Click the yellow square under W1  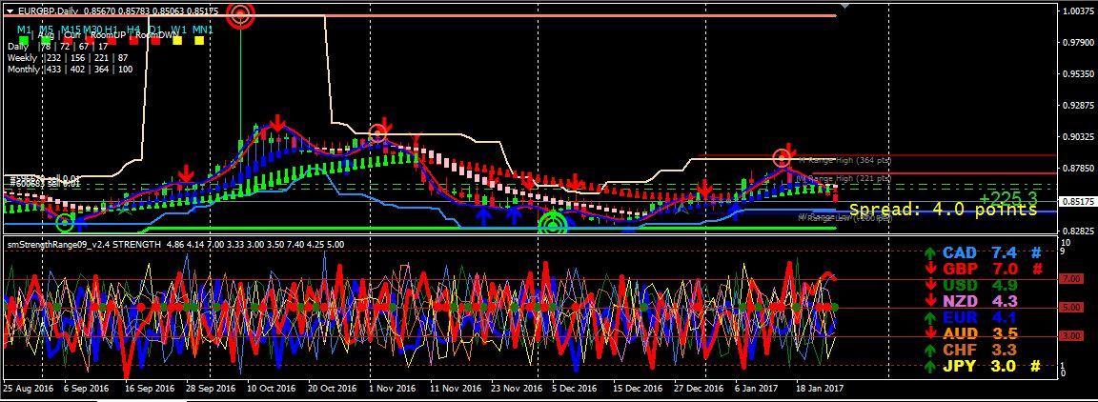click(177, 41)
